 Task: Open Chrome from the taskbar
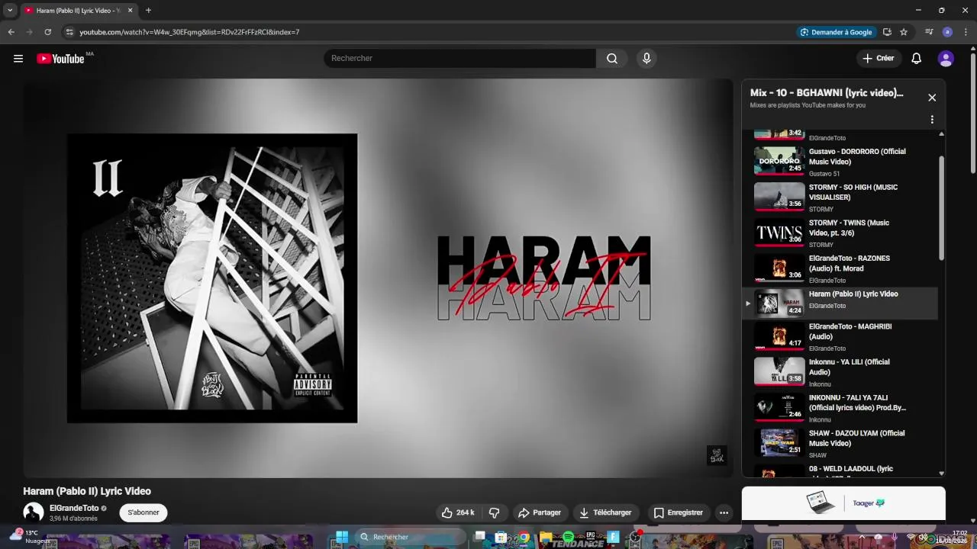pos(524,538)
